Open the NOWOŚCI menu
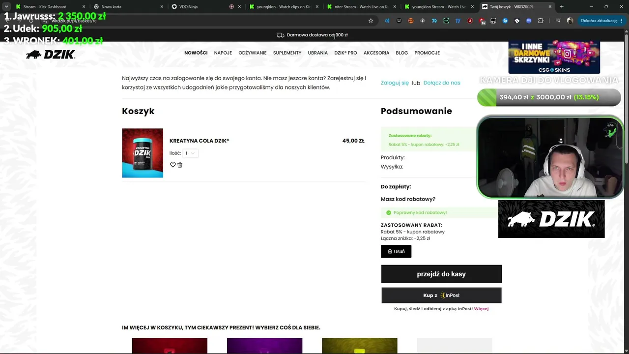Screen dimensions: 629x354 click(196, 53)
